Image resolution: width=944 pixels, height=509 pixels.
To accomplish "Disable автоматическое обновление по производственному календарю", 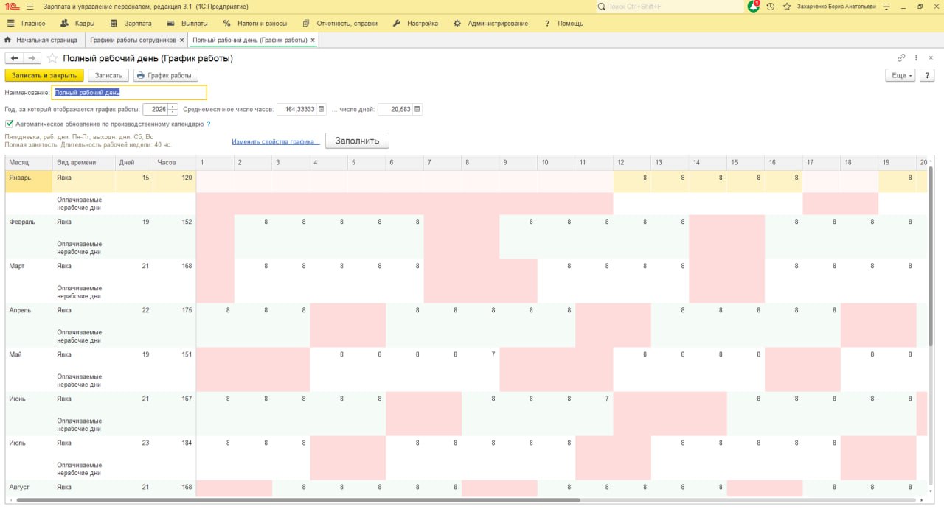I will [x=8, y=124].
